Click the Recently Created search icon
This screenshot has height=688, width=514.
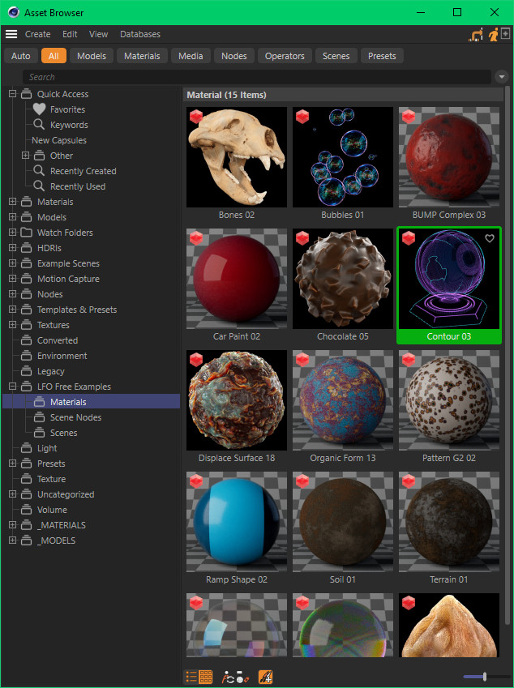pos(39,170)
